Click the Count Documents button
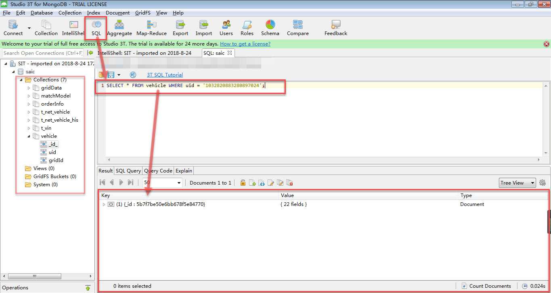This screenshot has height=293, width=551. (x=486, y=286)
